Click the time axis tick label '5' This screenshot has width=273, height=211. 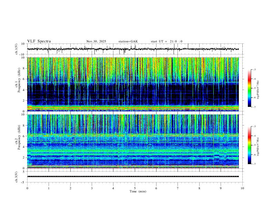(x=135, y=188)
